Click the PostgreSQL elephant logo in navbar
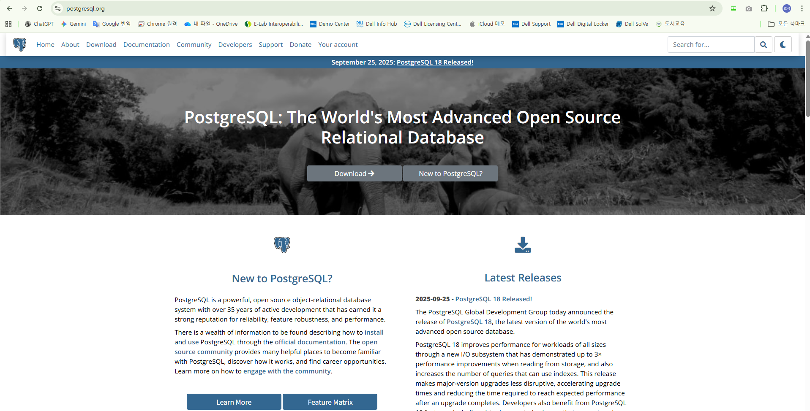Image resolution: width=810 pixels, height=411 pixels. tap(19, 44)
